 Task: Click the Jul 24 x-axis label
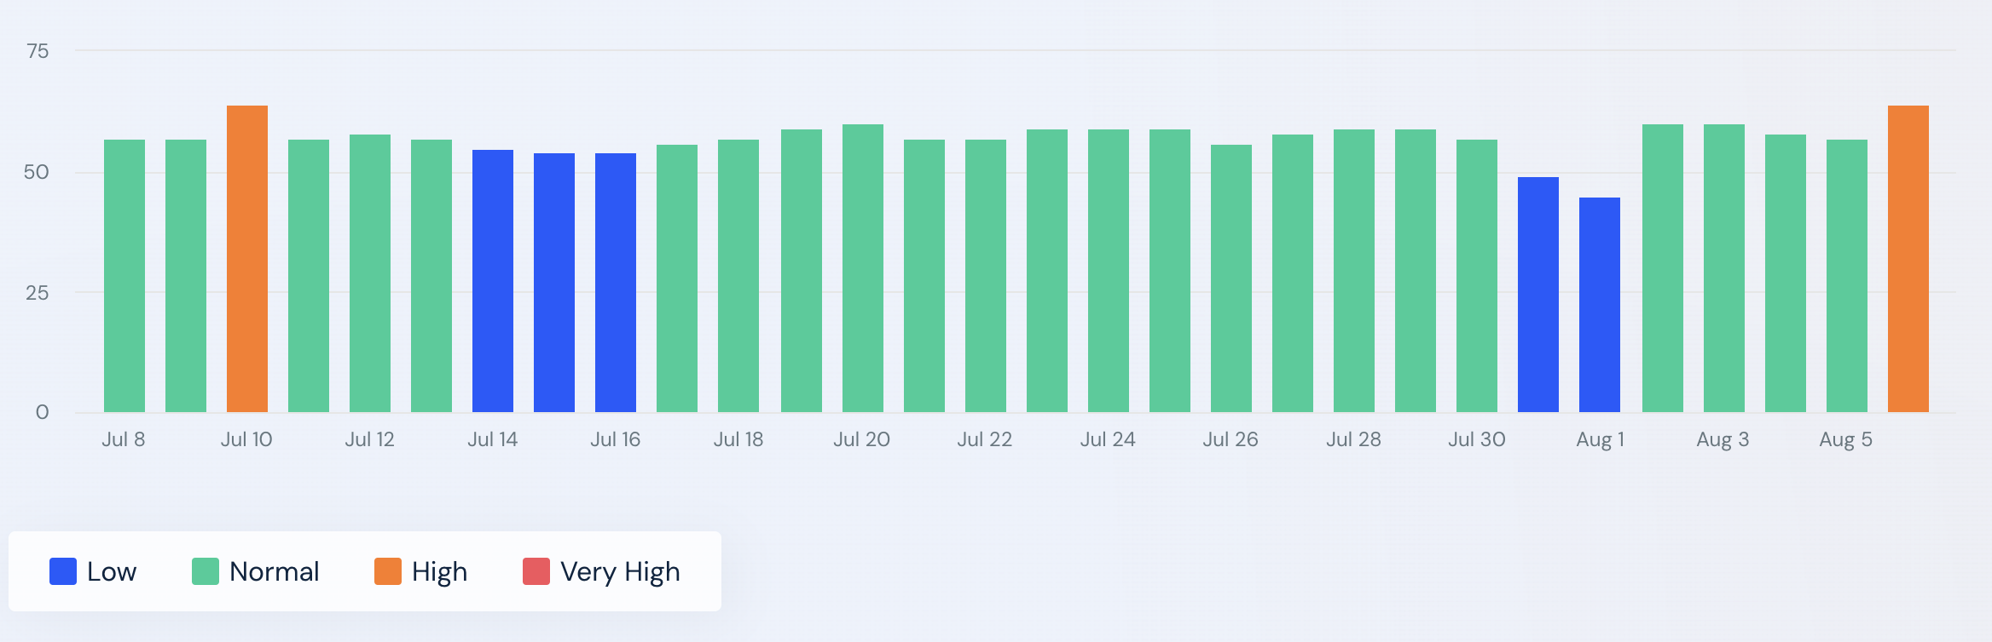1108,439
